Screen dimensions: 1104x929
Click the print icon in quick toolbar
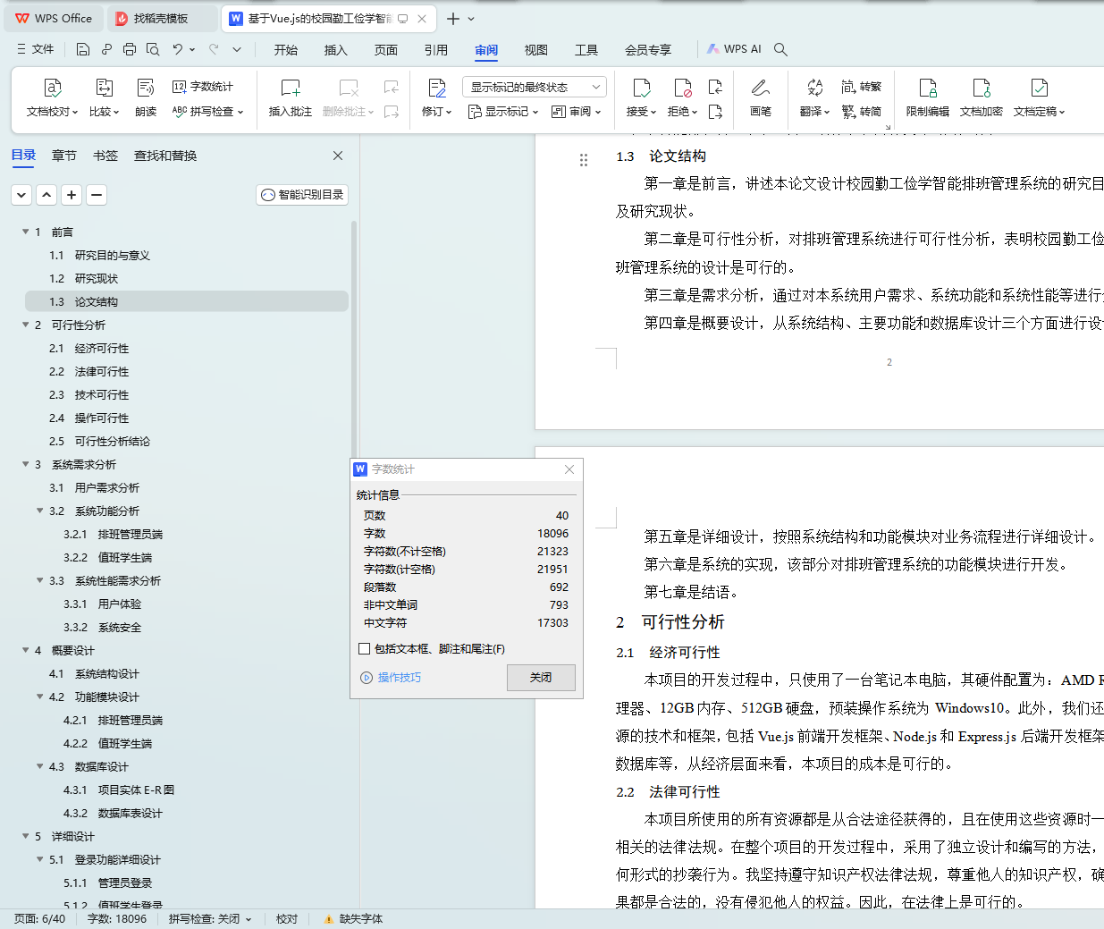[x=130, y=49]
